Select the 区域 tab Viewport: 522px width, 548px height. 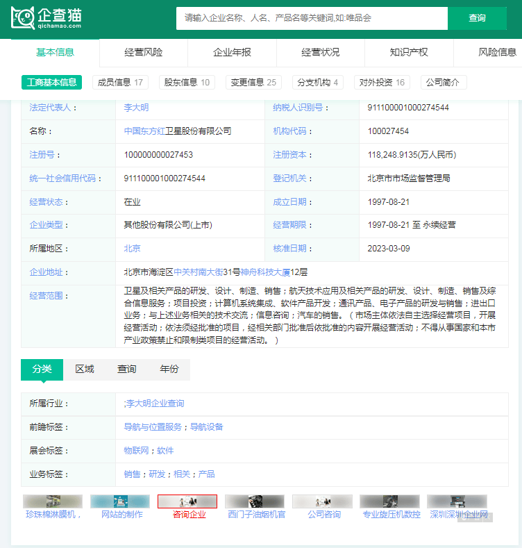pyautogui.click(x=85, y=370)
